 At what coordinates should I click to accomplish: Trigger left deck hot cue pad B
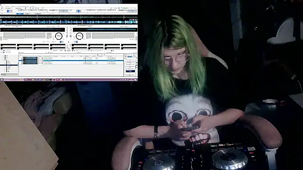click(x=25, y=45)
